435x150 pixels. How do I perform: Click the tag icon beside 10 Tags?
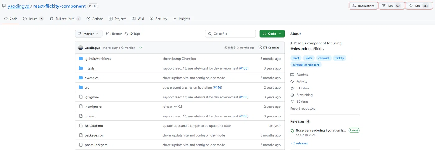point(126,34)
